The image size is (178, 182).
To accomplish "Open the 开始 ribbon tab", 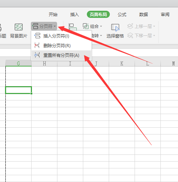I will pos(53,15).
